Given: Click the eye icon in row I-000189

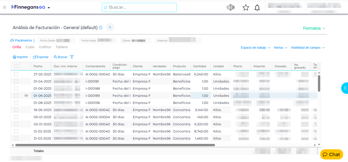Looking at the screenshot, I should tap(26, 96).
